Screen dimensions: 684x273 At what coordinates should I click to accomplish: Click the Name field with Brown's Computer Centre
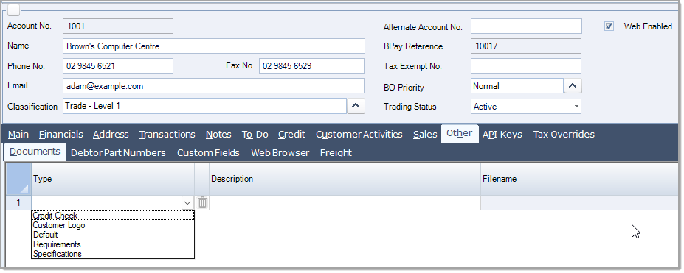click(214, 46)
